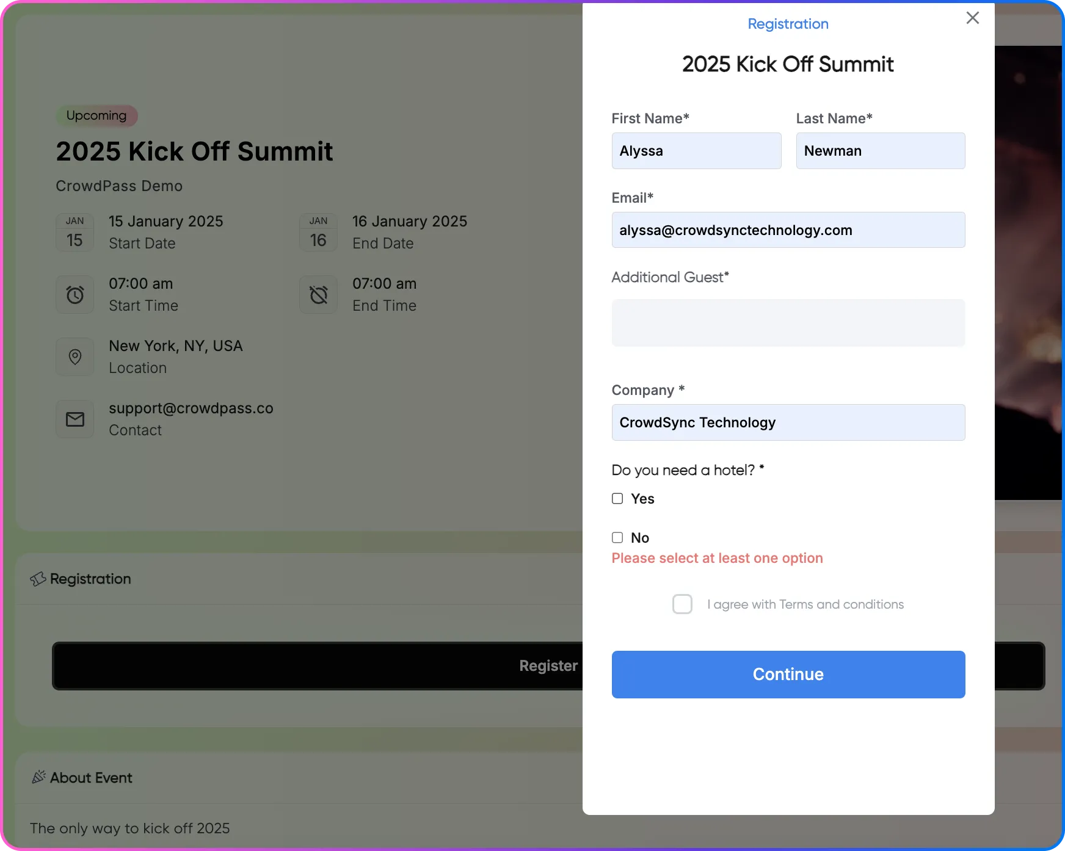The width and height of the screenshot is (1065, 851).
Task: Click the ticket icon beside Registration section
Action: [38, 578]
